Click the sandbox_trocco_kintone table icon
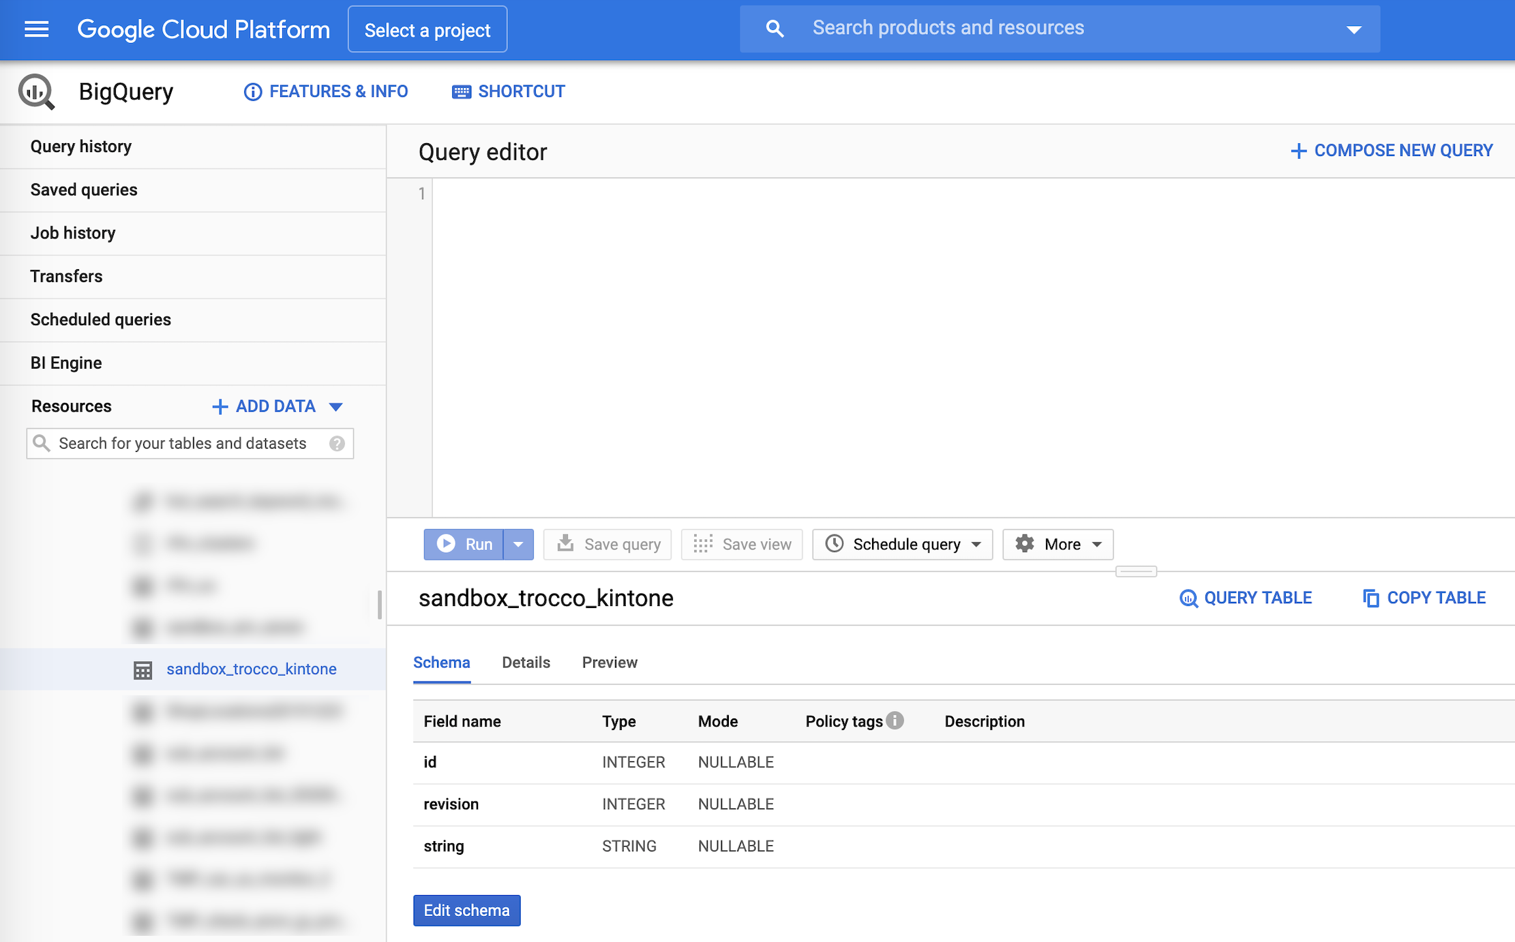1515x942 pixels. 142,669
